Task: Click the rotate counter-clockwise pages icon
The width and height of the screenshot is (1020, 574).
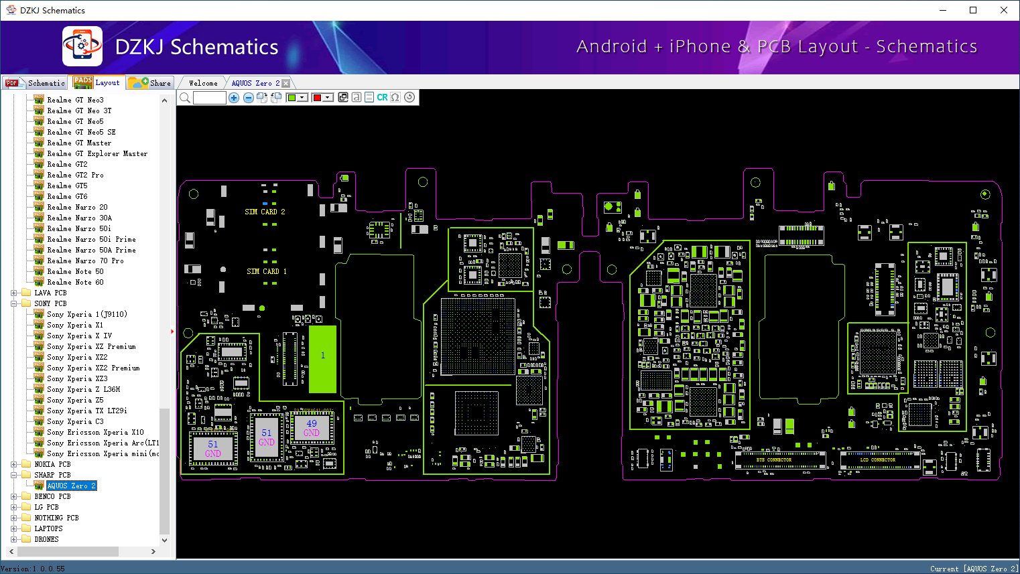Action: tap(275, 98)
